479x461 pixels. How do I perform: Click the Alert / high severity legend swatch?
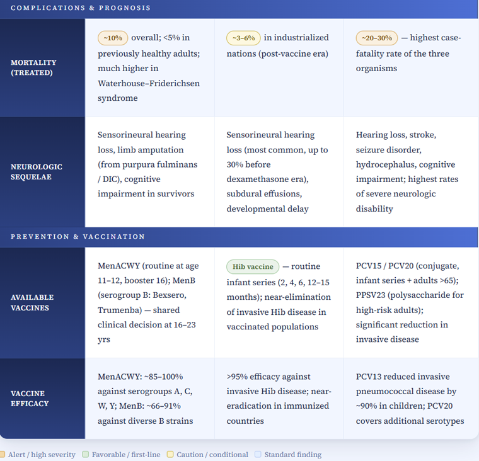point(3,455)
